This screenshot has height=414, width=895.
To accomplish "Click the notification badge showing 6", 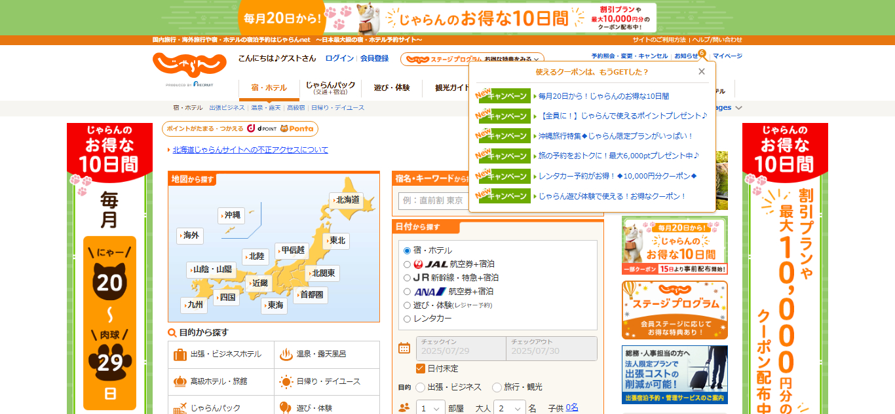I will [x=702, y=53].
